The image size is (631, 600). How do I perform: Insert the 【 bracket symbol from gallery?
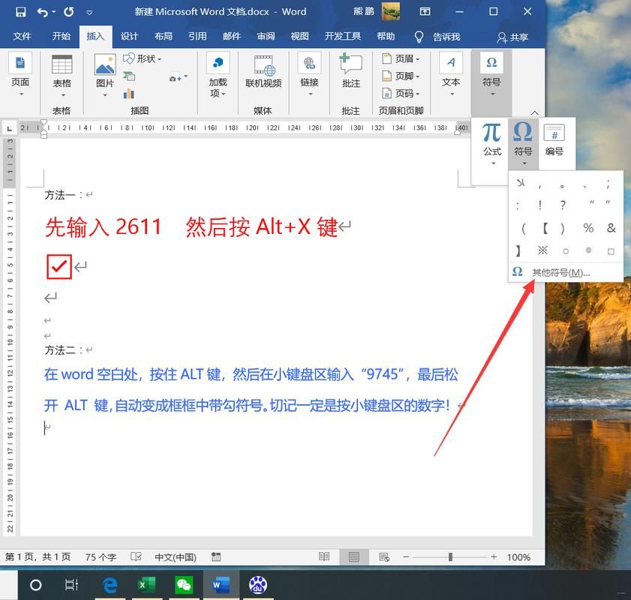[545, 228]
